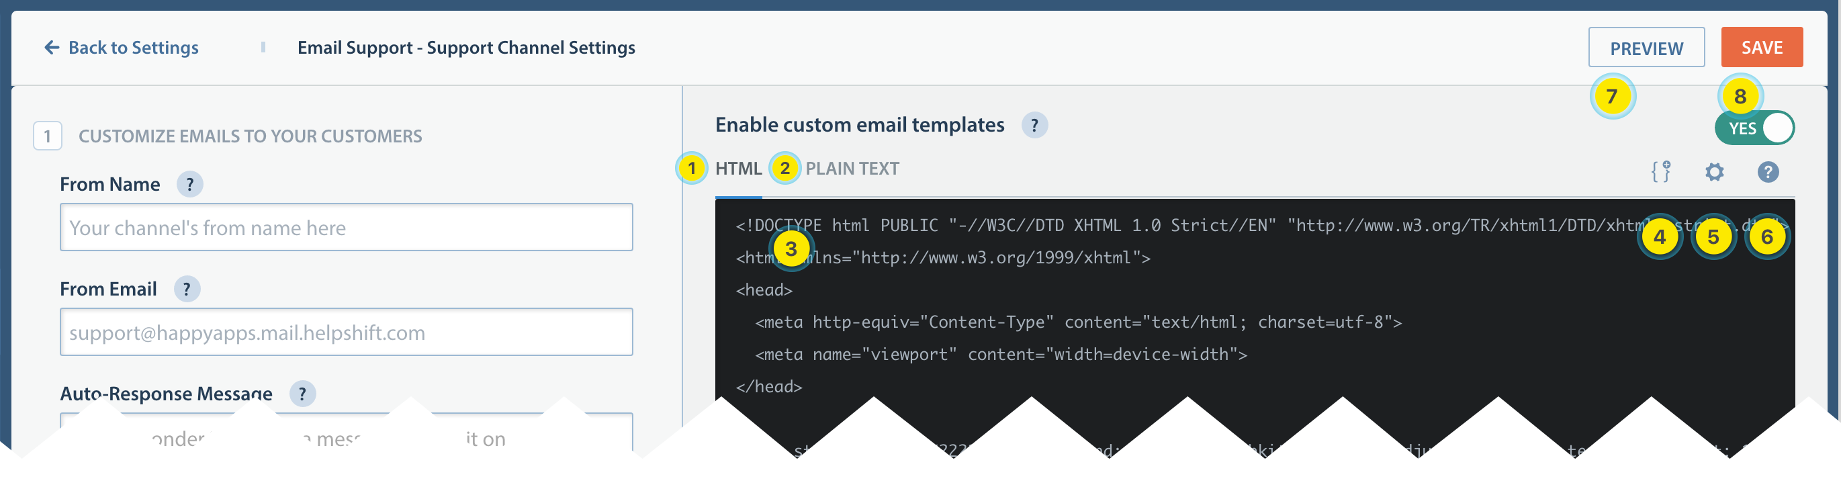
Task: Click the From Name help icon
Action: coord(189,185)
